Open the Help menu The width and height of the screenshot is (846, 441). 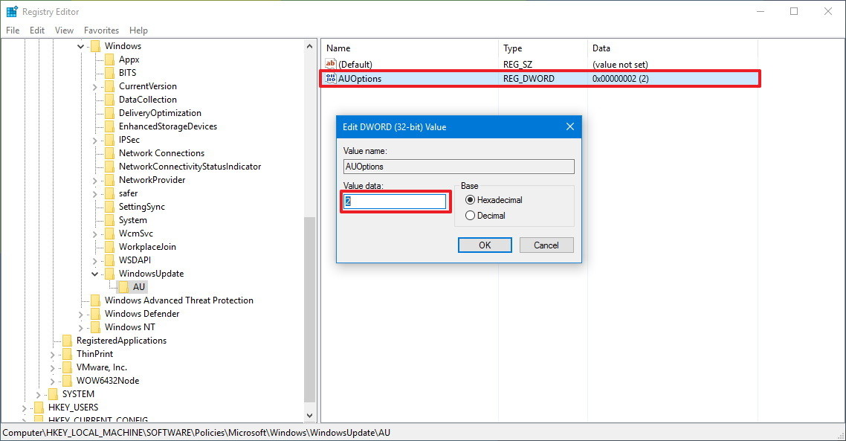click(x=138, y=30)
